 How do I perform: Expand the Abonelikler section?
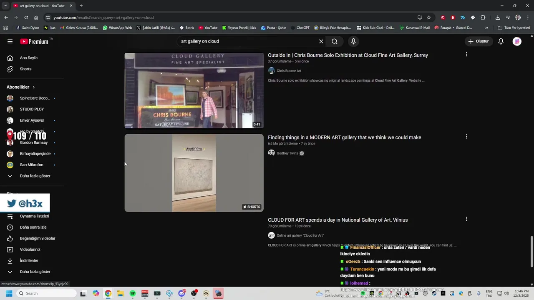[21, 87]
